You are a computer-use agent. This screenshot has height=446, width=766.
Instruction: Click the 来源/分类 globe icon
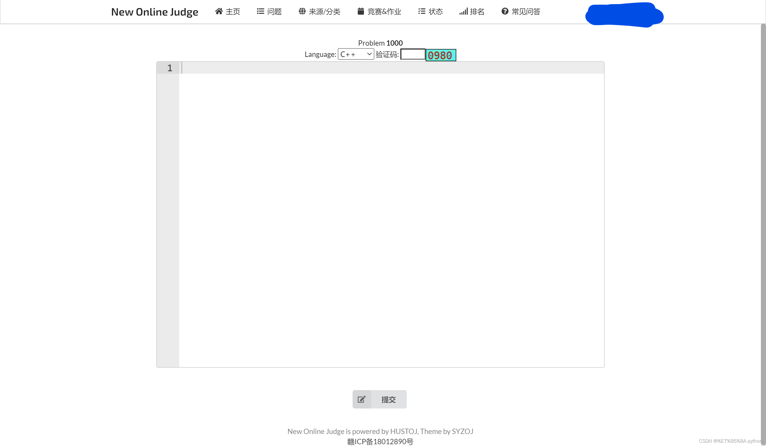coord(302,11)
